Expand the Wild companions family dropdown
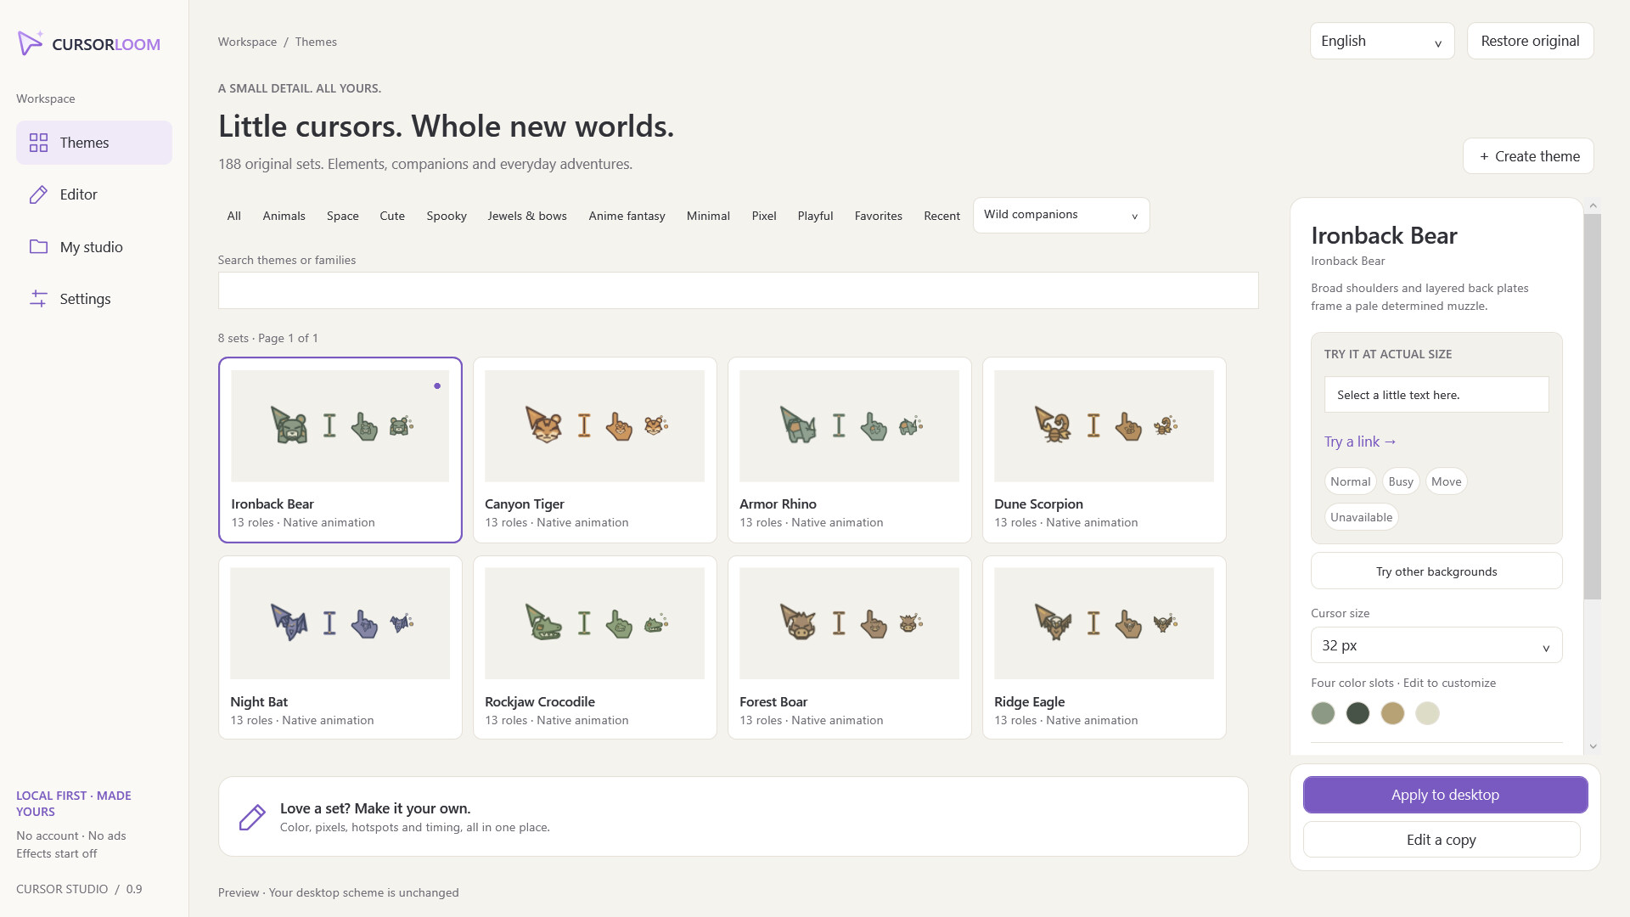The width and height of the screenshot is (1630, 917). [1060, 215]
